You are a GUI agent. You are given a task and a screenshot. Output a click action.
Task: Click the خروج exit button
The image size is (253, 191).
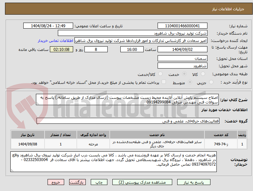(56, 182)
